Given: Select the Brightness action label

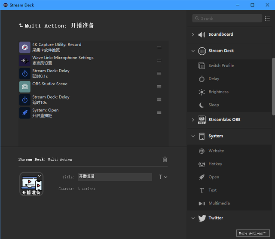Looking at the screenshot, I should (x=218, y=92).
